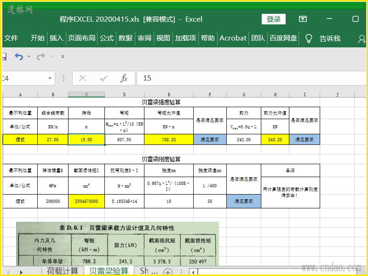Open Customize Quick Access Toolbar menu
Image resolution: width=368 pixels, height=276 pixels.
point(63,56)
